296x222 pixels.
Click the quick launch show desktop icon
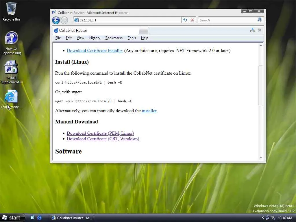click(32, 218)
